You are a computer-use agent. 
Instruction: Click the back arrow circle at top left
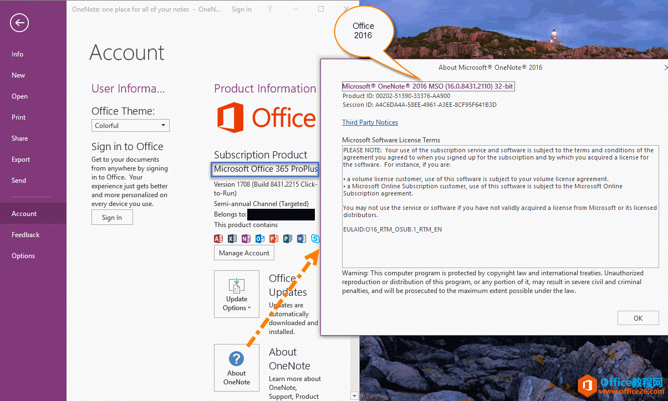coord(19,23)
